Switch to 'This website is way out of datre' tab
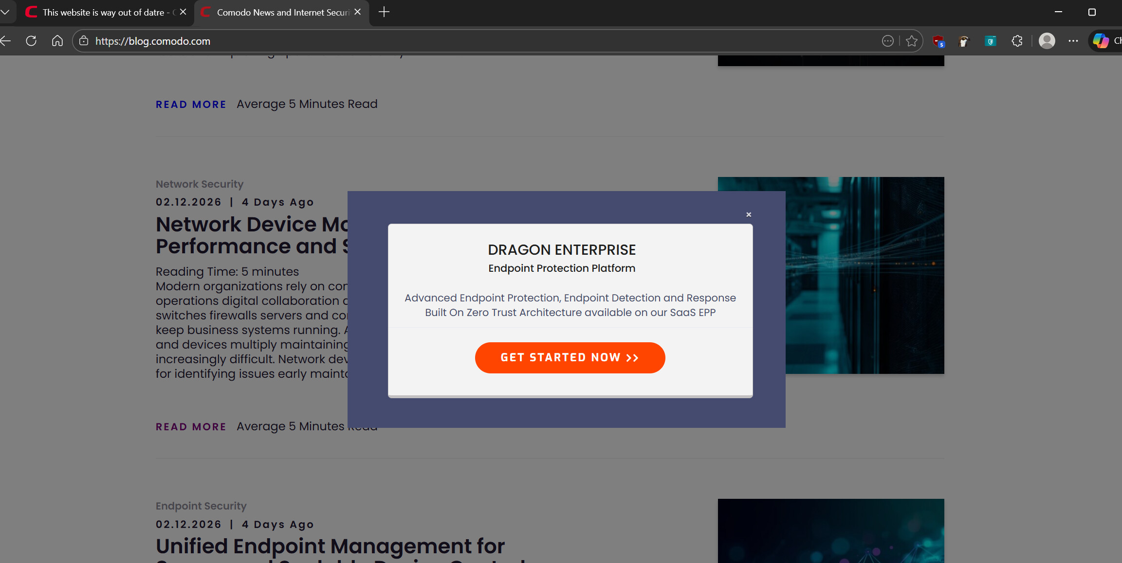The width and height of the screenshot is (1122, 563). tap(103, 12)
